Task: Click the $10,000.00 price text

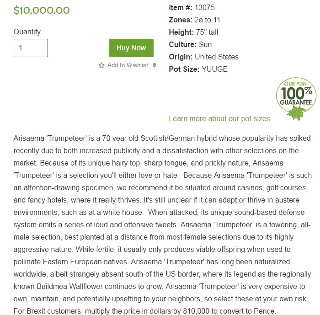Action: coord(42,11)
